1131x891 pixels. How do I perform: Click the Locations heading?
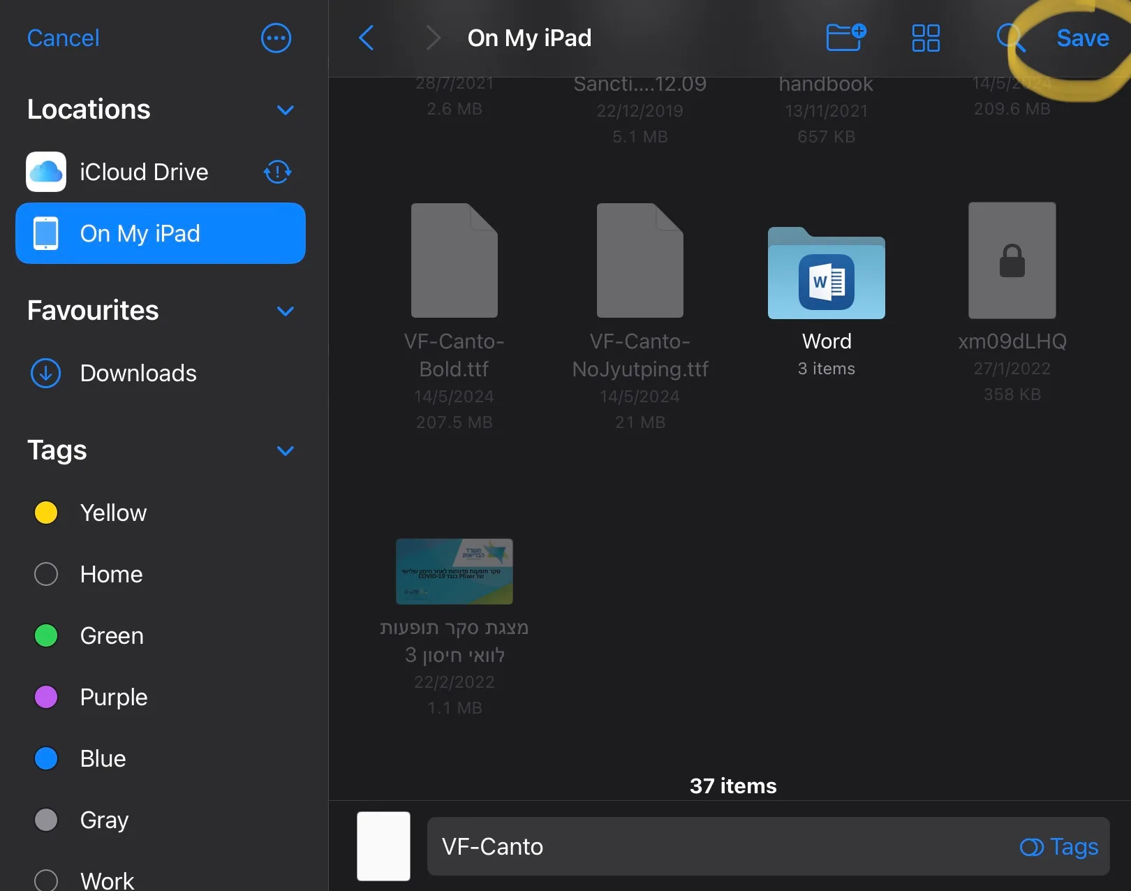89,110
